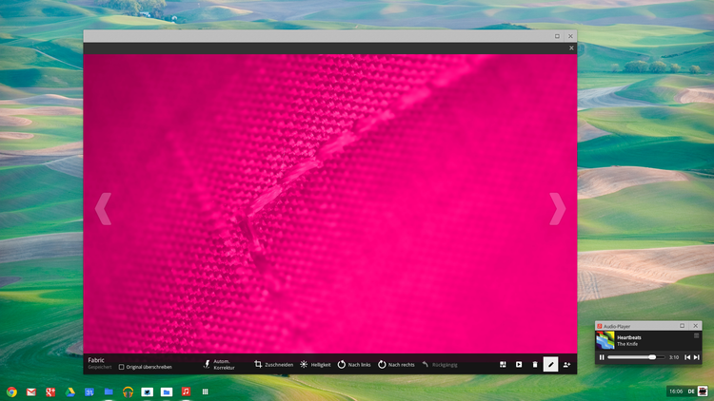Screen dimensions: 714x401
Task: Delete the image with trash icon
Action: (x=534, y=364)
